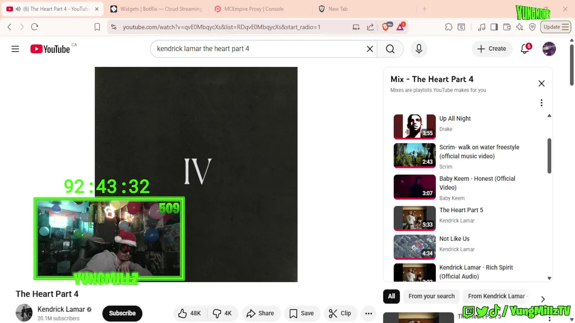Open the Leo AI sparkle icon
This screenshot has width=575, height=323.
click(x=519, y=27)
